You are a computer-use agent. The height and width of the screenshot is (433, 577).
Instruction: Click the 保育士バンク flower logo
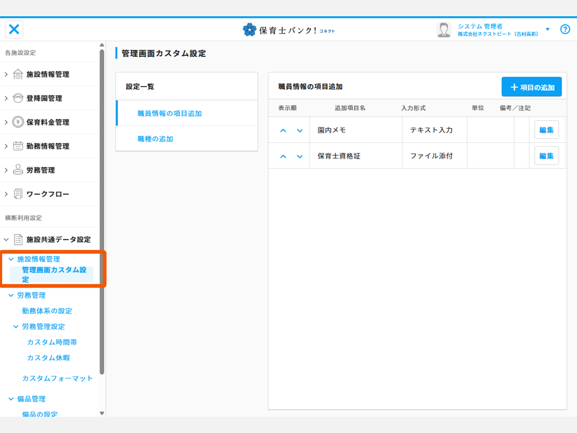coord(249,30)
